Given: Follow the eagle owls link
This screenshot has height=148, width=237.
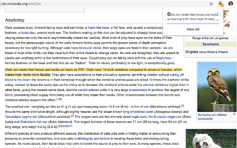Looking at the screenshot, I should [x=139, y=117].
